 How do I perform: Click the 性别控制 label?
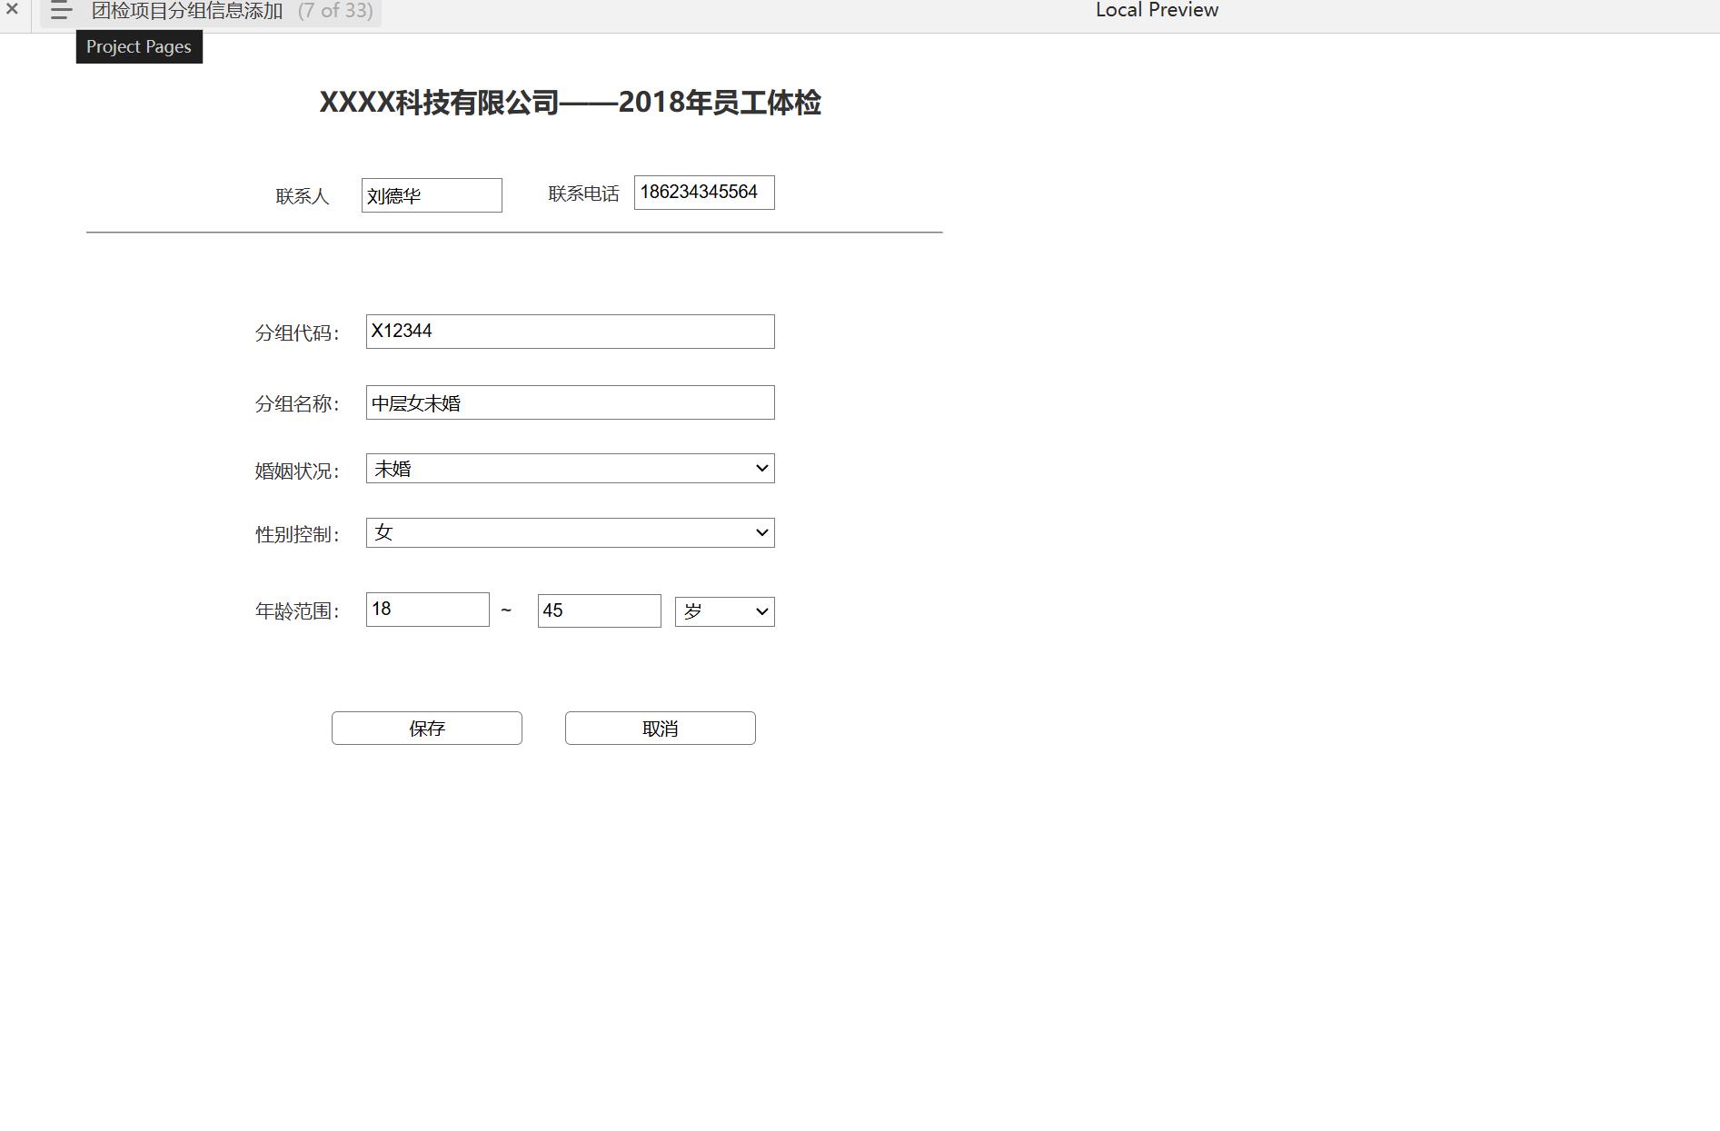click(297, 535)
